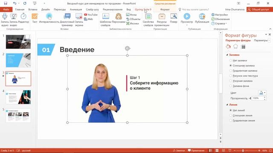Open Просмотр dropdown arrow
This screenshot has height=153, width=273.
(187, 25)
